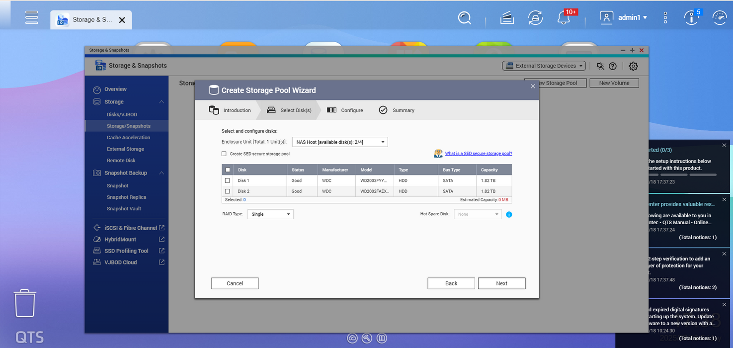
Task: Click the Cancel button in the wizard
Action: tap(235, 283)
